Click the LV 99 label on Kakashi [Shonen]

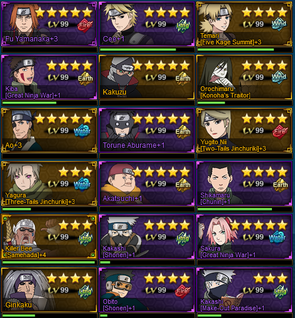(157, 236)
